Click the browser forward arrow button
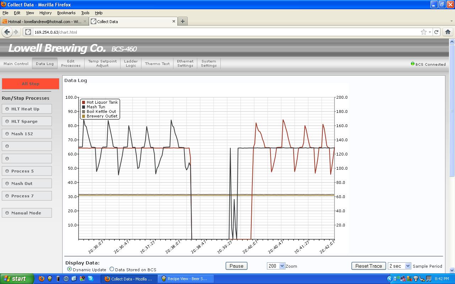 point(16,32)
